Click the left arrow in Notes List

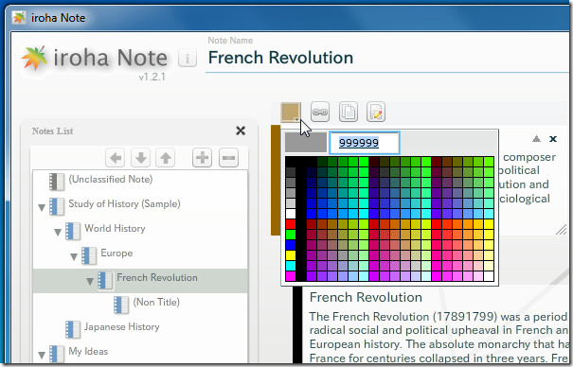click(116, 158)
